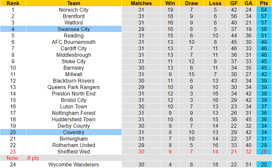Click the Norwich City team name
272x168 pixels.
point(73,10)
